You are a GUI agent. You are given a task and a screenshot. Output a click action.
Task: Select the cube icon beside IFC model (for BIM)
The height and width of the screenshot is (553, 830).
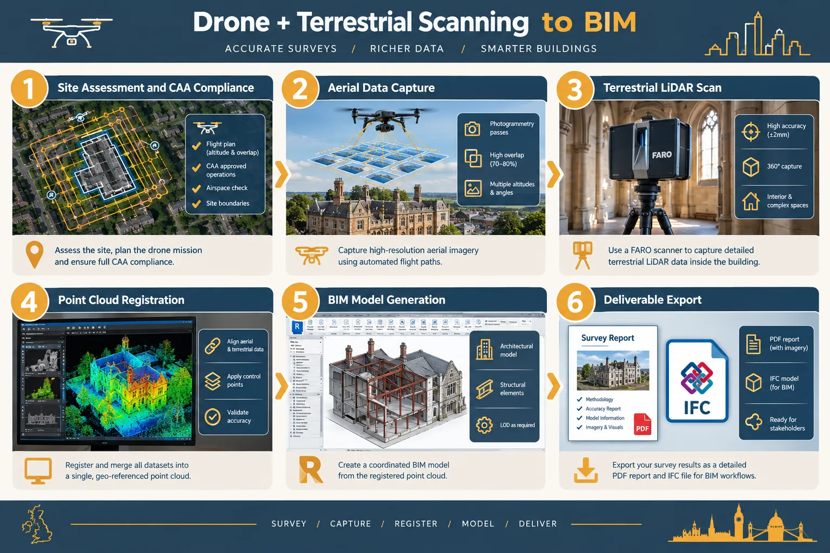tap(753, 383)
